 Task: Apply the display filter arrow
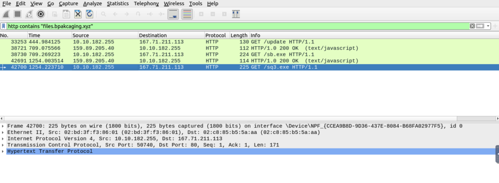click(480, 26)
